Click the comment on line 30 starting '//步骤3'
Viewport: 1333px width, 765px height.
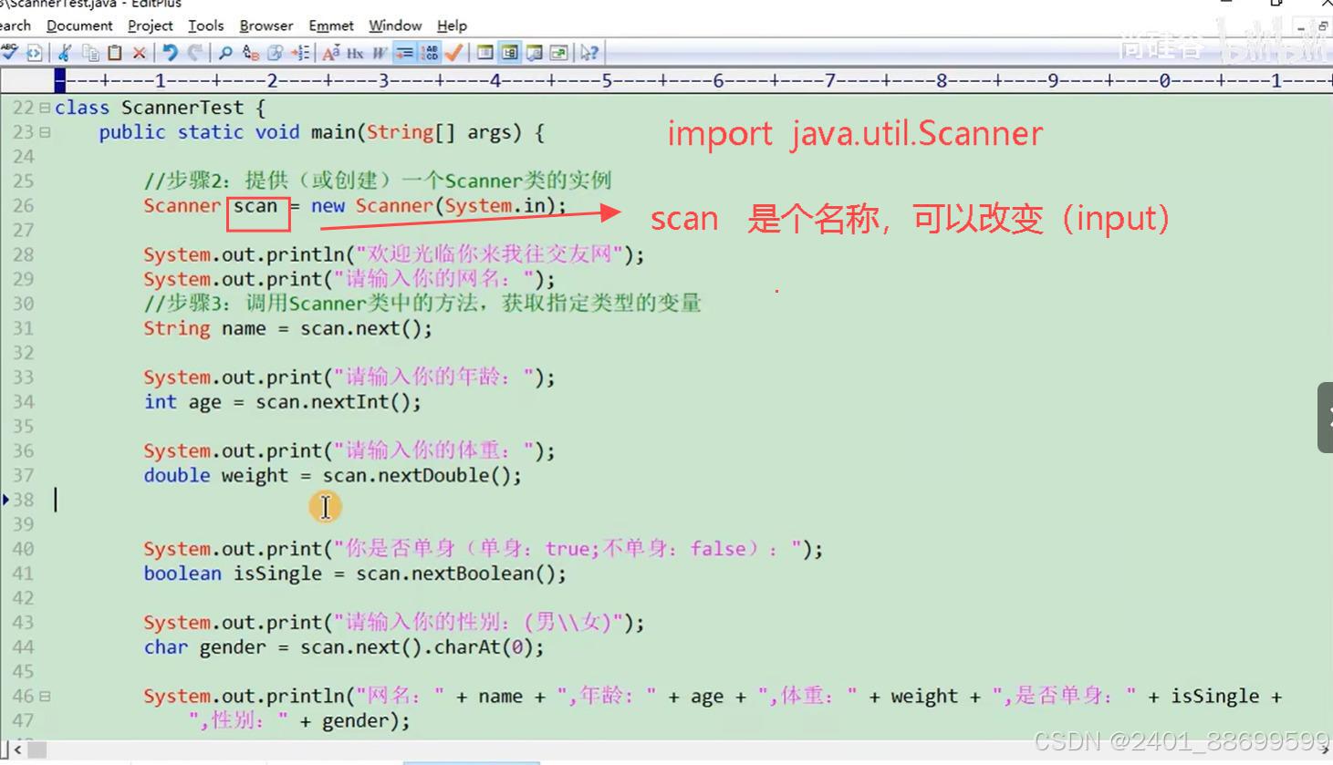point(422,304)
